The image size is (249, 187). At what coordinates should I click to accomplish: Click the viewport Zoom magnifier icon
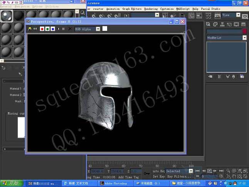pos(228,171)
